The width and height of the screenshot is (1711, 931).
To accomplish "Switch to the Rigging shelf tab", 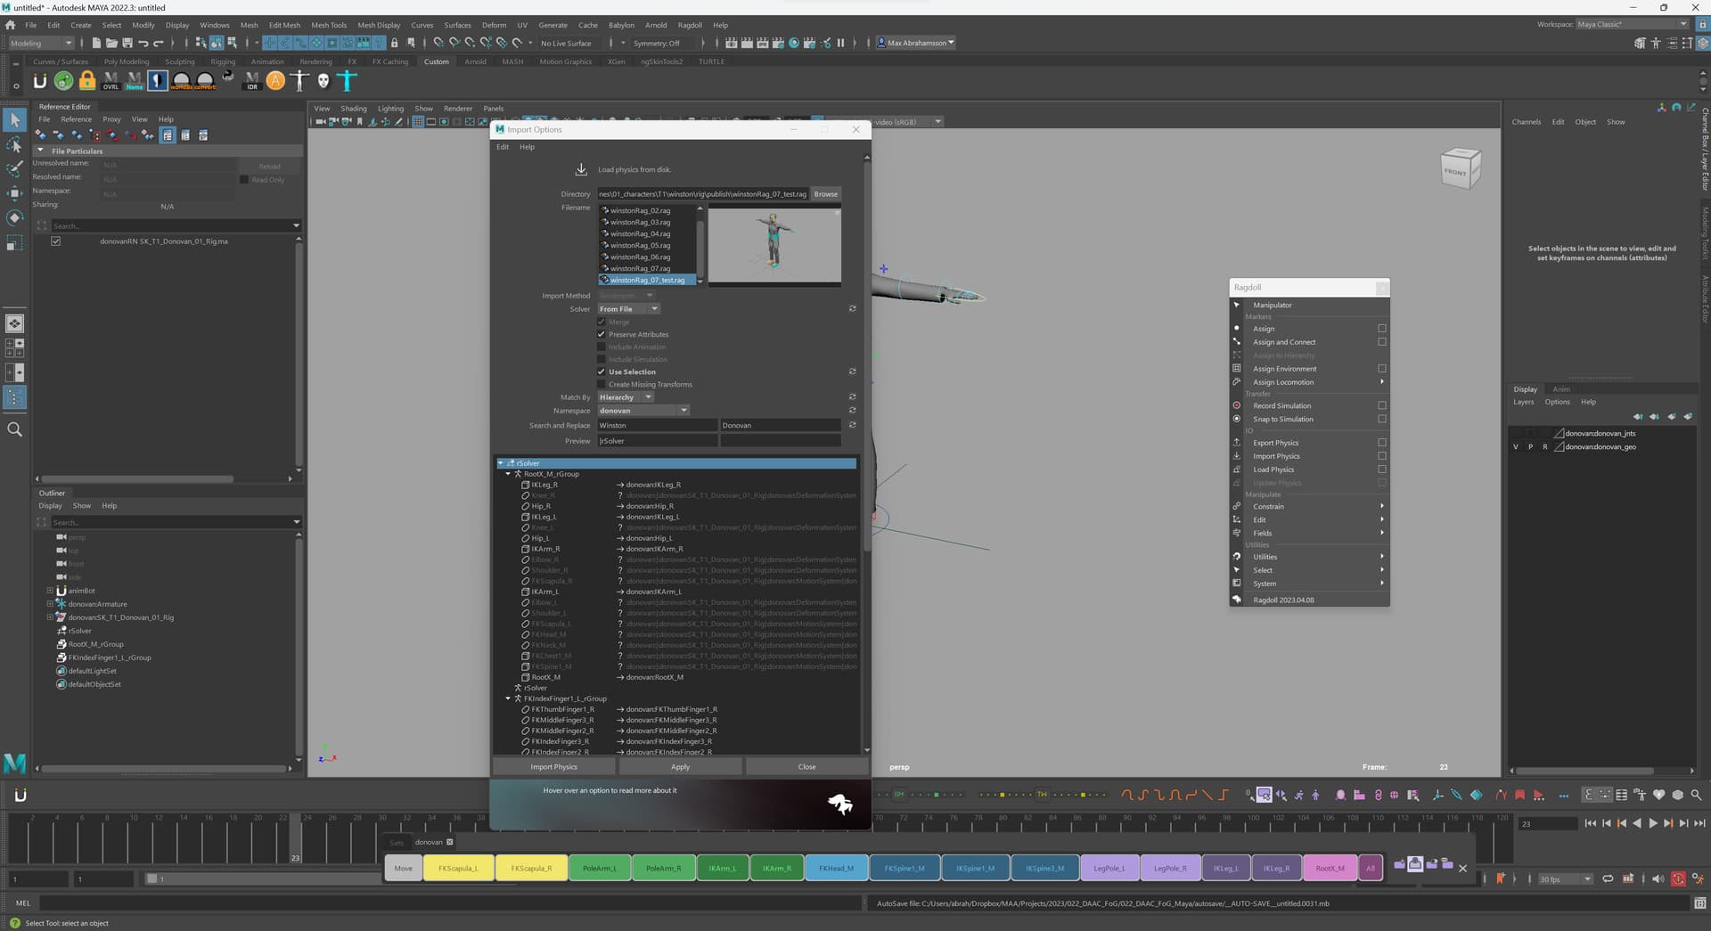I will coord(223,61).
